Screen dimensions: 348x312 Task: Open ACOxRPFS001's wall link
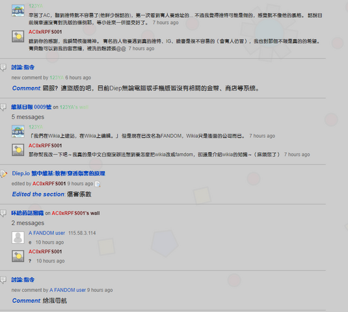point(75,213)
